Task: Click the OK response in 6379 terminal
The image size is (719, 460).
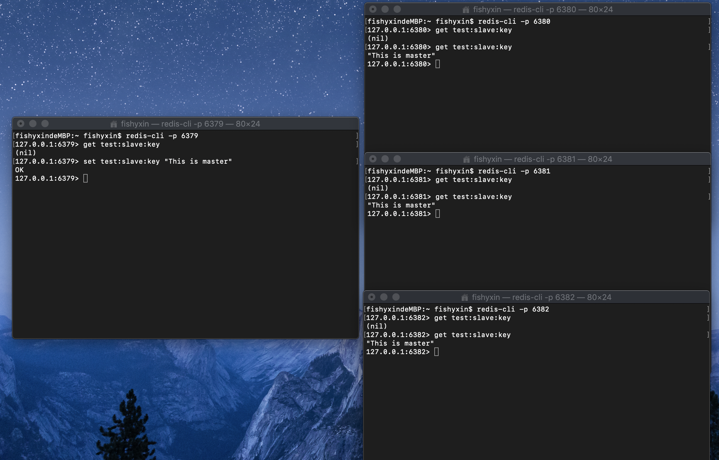Action: (x=19, y=170)
